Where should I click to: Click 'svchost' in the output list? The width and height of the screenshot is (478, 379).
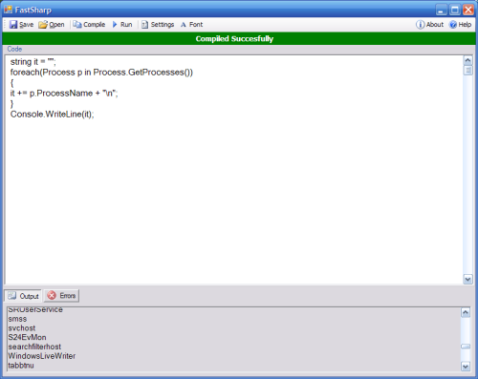[22, 328]
